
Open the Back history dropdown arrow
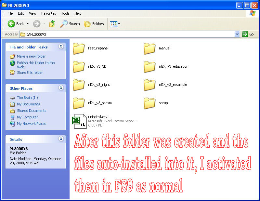pos(28,24)
